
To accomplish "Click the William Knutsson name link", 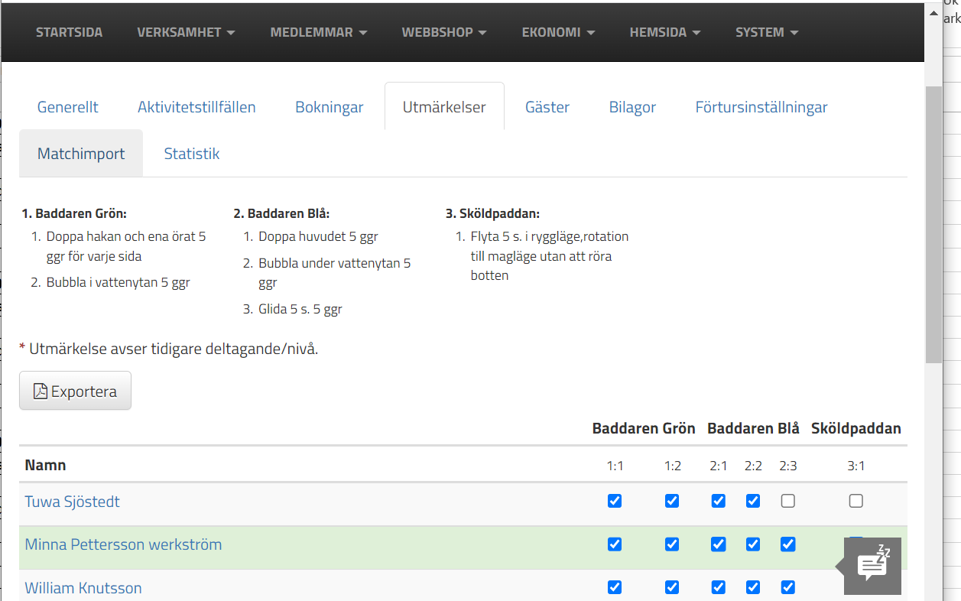I will point(83,588).
